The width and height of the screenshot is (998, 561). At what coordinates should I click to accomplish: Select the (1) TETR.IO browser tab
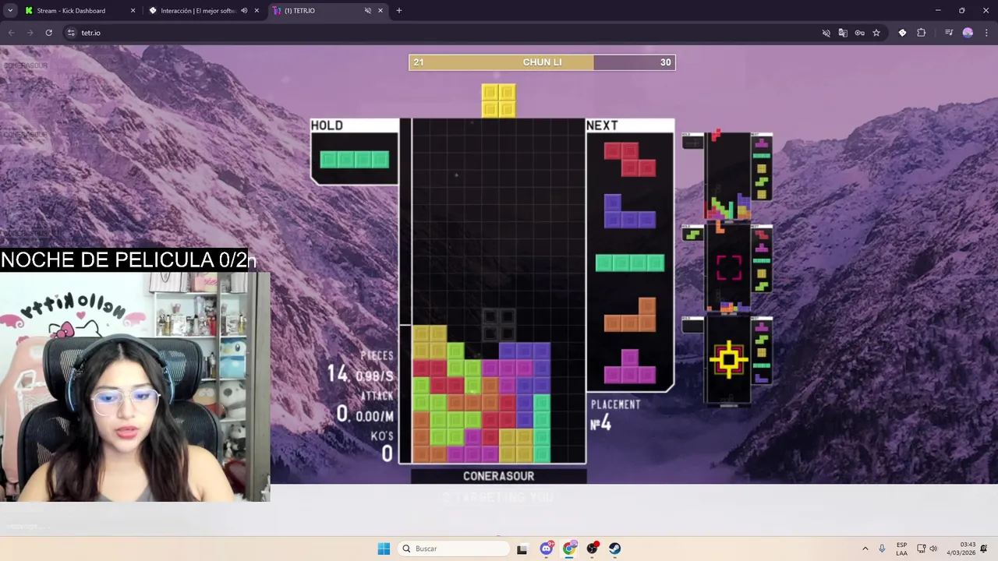(299, 11)
